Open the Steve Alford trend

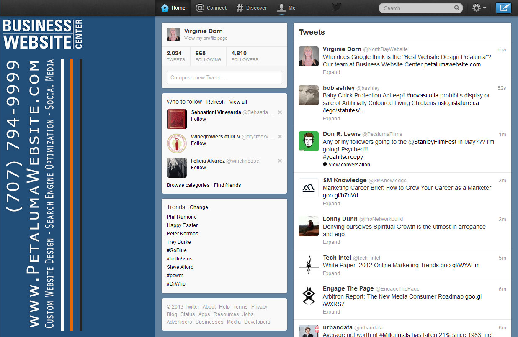(x=180, y=267)
